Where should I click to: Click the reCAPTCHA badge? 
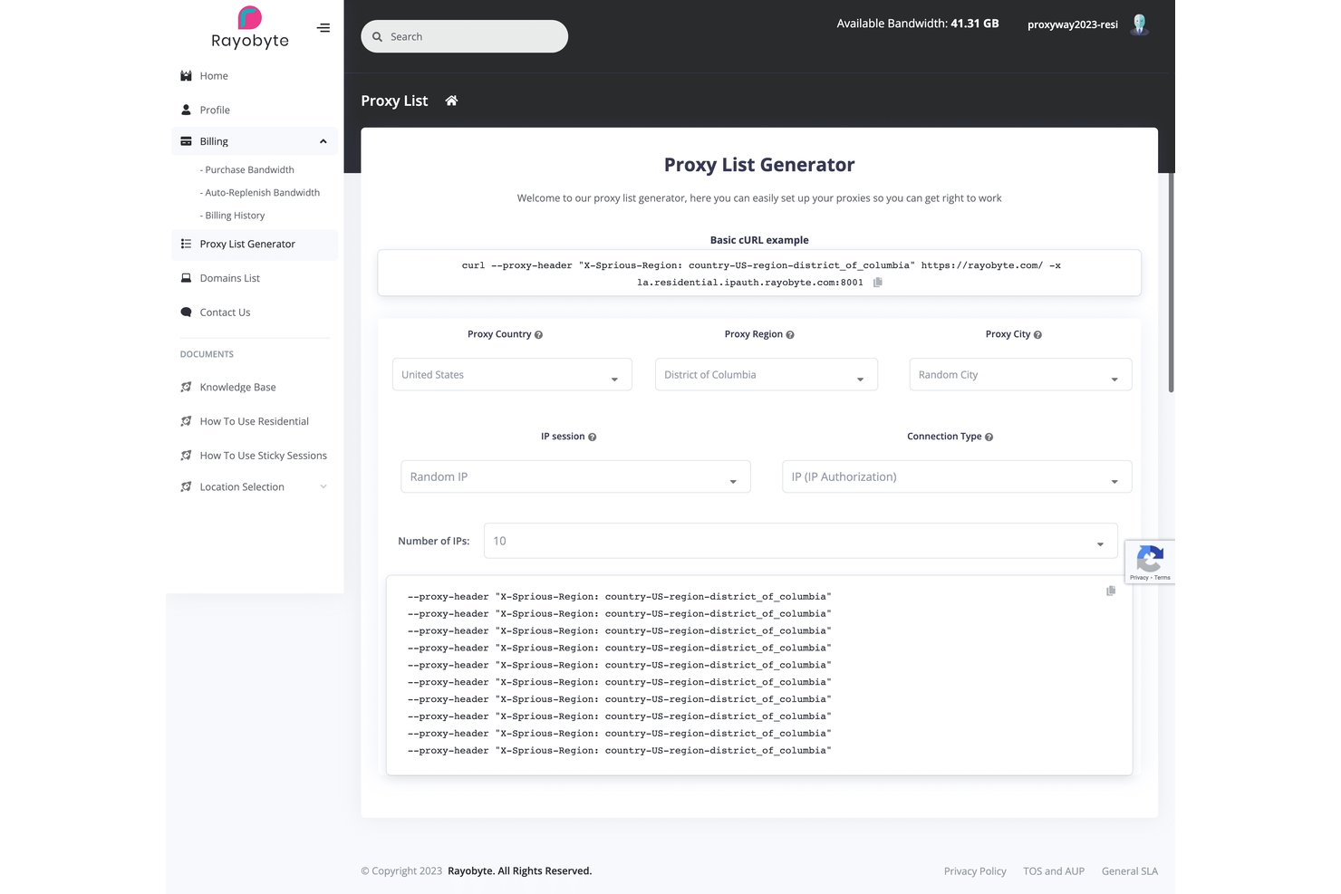pyautogui.click(x=1150, y=562)
